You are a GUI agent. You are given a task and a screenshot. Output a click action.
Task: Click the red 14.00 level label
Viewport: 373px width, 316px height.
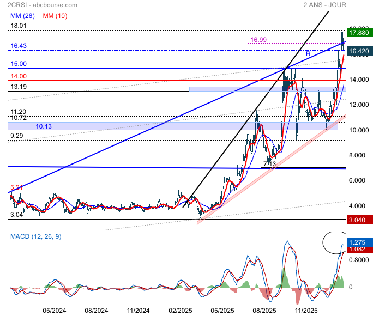[x=19, y=76]
